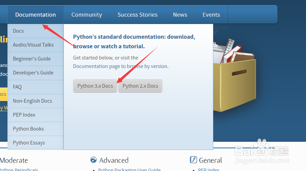
Task: Open Developer's Guide submenu entry
Action: (x=33, y=73)
